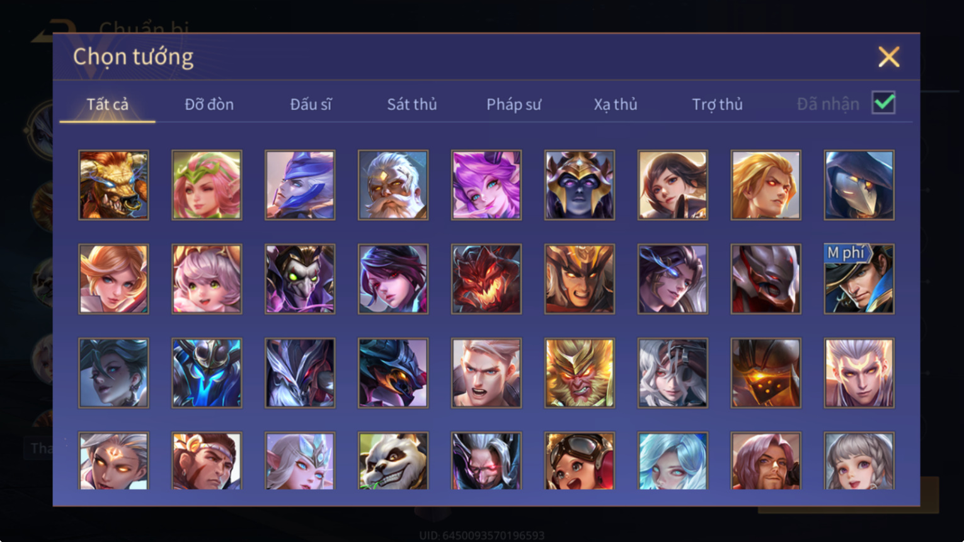Filter heroes by Sát thủ
Image resolution: width=964 pixels, height=542 pixels.
[412, 104]
